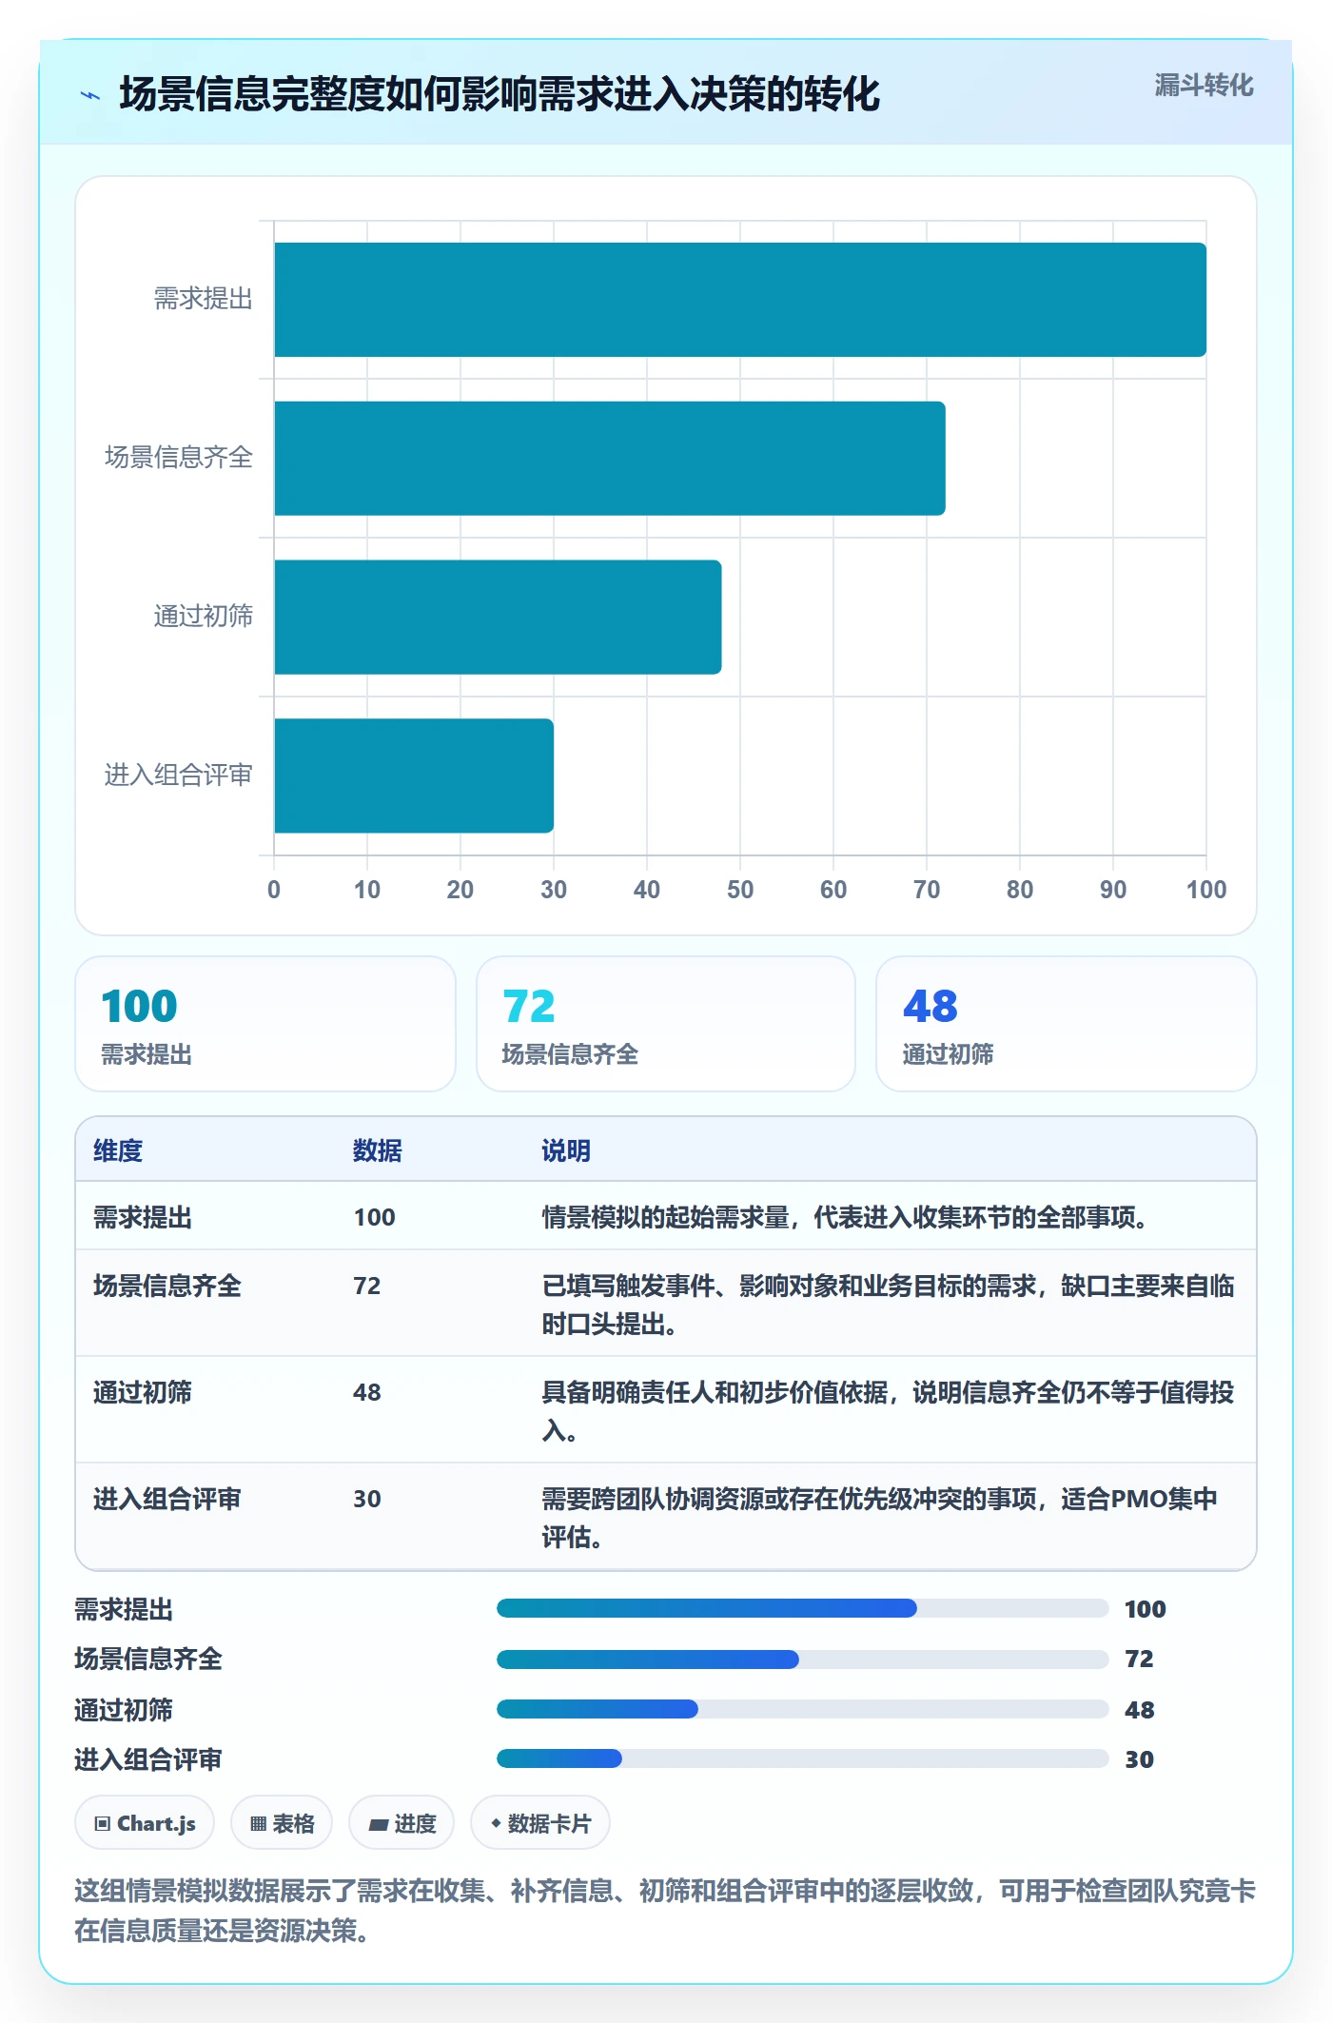Click the 数据 column header

[378, 1150]
